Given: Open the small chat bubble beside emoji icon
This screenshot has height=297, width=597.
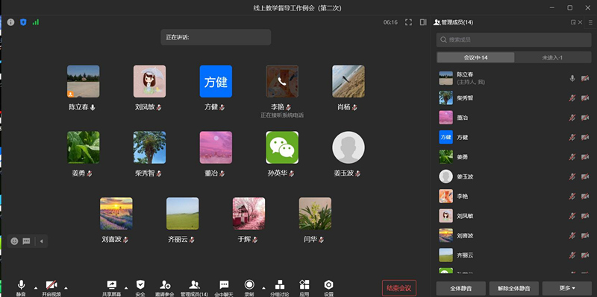Looking at the screenshot, I should (26, 241).
